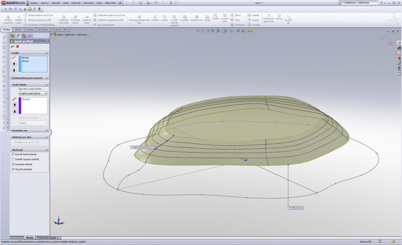Click the Vyhledávání v SolidWorks search field

point(360,2)
